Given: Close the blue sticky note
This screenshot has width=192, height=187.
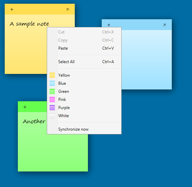Looking at the screenshot, I should (165, 25).
